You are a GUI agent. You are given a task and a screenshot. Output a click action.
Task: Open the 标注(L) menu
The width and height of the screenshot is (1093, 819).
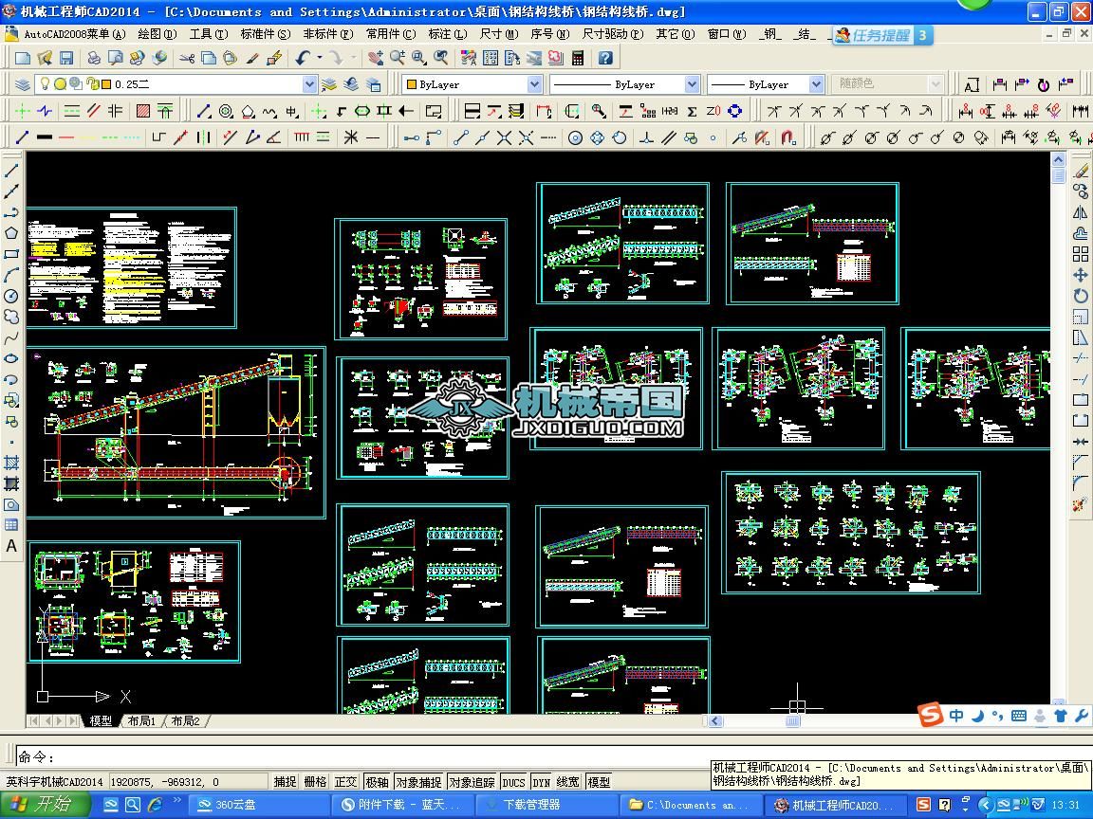click(x=448, y=33)
